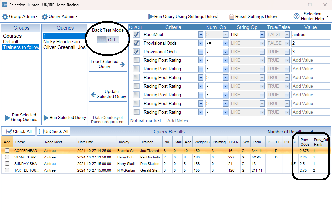Image resolution: width=332 pixels, height=211 pixels.
Task: Uncheck the RaceMeet criteria checkbox
Action: click(x=136, y=34)
